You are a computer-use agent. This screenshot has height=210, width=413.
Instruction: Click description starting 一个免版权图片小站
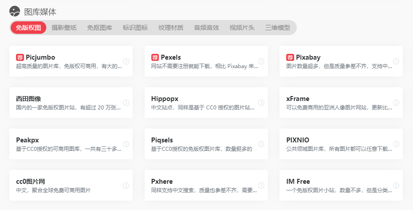coord(339,190)
